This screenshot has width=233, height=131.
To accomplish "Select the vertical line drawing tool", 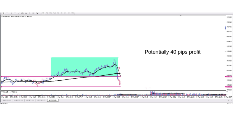I will click(x=11, y=13).
